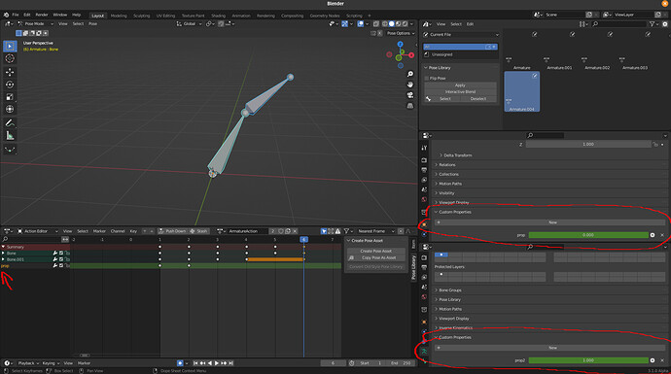
Task: Toggle auto keying record button
Action: 180,363
